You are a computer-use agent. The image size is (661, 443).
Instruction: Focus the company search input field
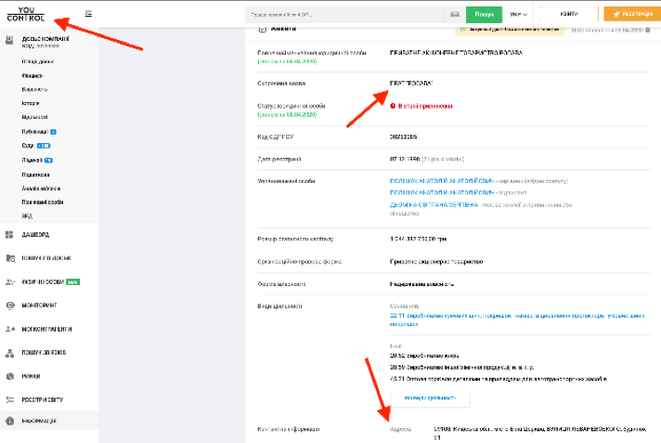point(345,15)
